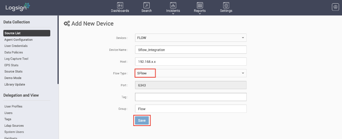Open System Users in sidebar
This screenshot has width=342, height=139.
click(x=14, y=132)
